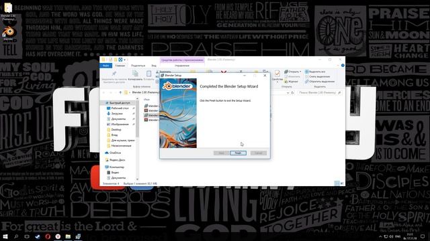The height and width of the screenshot is (241, 430).
Task: Open the File Explorer help icon
Action: (x=343, y=66)
